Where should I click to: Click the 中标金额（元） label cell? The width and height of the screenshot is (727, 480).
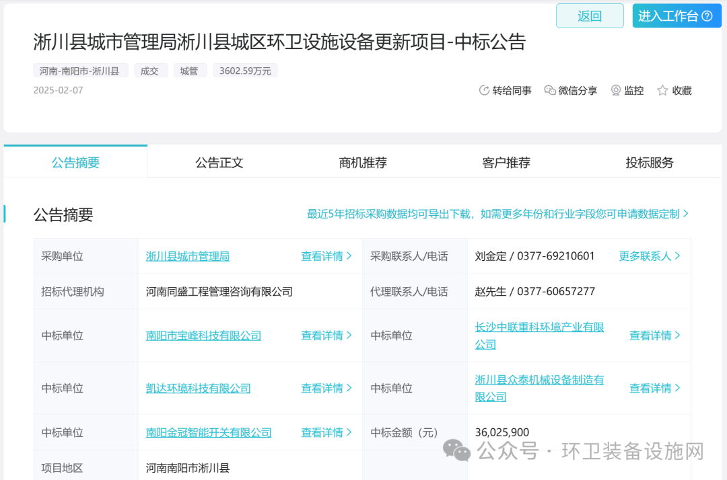415,432
